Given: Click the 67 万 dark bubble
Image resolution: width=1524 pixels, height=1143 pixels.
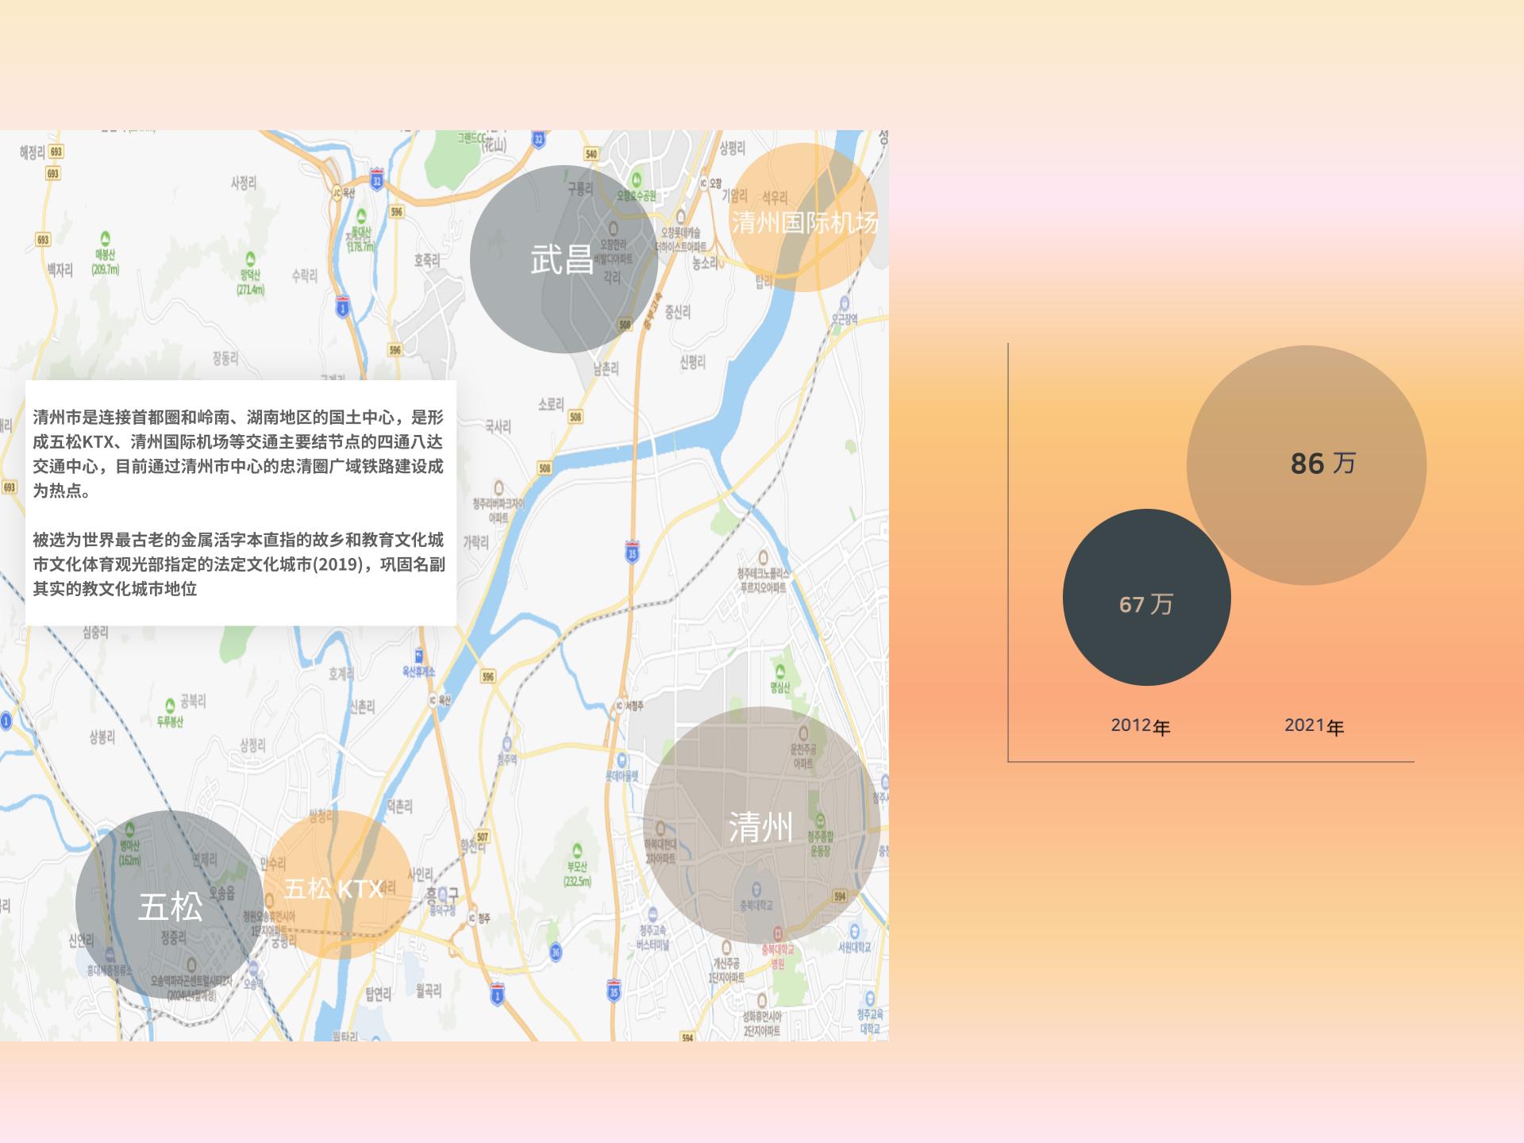Looking at the screenshot, I should click(1147, 597).
